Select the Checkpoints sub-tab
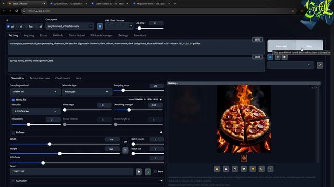Viewport: 334px width, 187px height. tap(63, 78)
